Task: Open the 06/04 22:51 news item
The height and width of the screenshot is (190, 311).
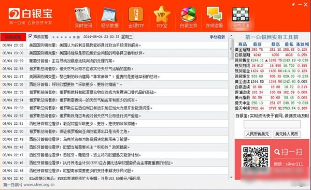Action: click(114, 124)
